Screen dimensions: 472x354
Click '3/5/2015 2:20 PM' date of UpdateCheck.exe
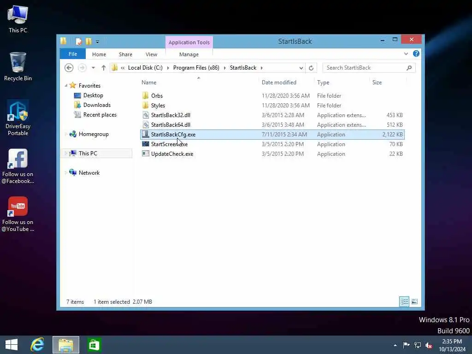tap(283, 154)
